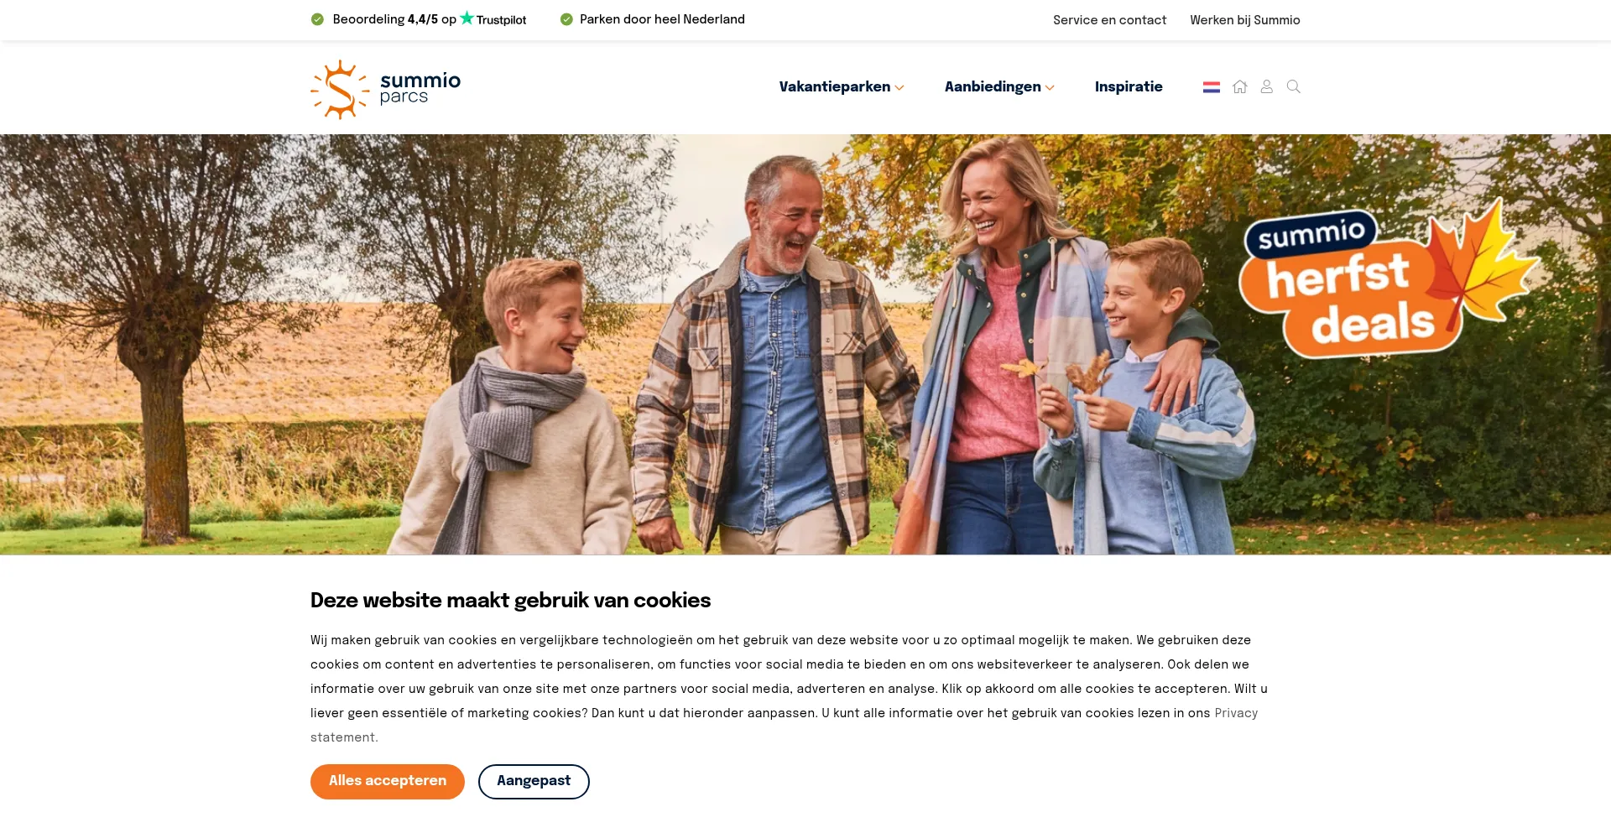Expand the Vakantieparken dropdown menu
The image size is (1611, 833).
pos(841,86)
